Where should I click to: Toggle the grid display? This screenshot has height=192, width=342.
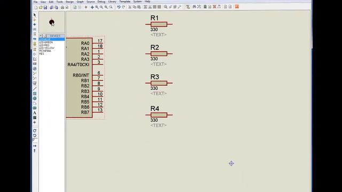click(x=80, y=7)
